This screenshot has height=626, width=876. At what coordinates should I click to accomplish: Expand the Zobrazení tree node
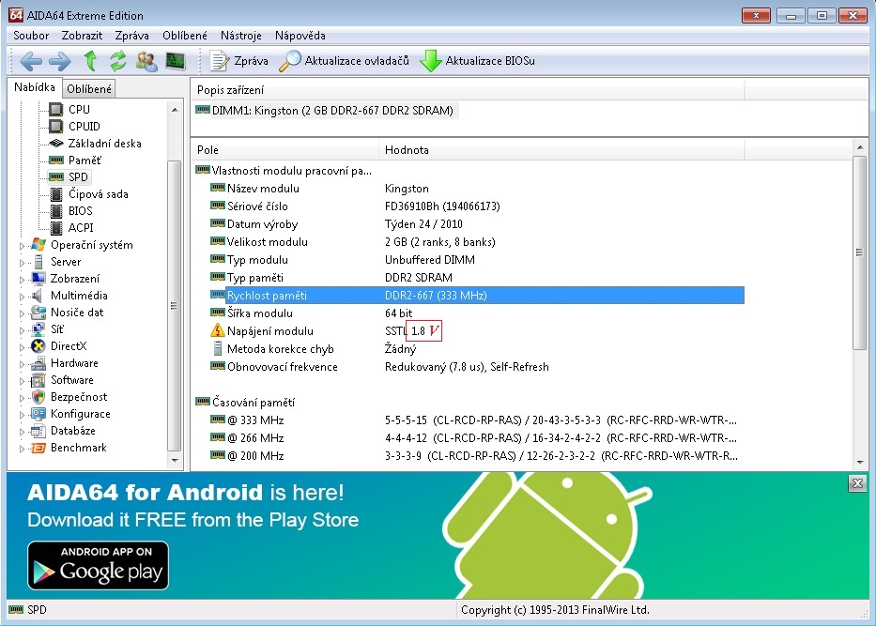(22, 280)
